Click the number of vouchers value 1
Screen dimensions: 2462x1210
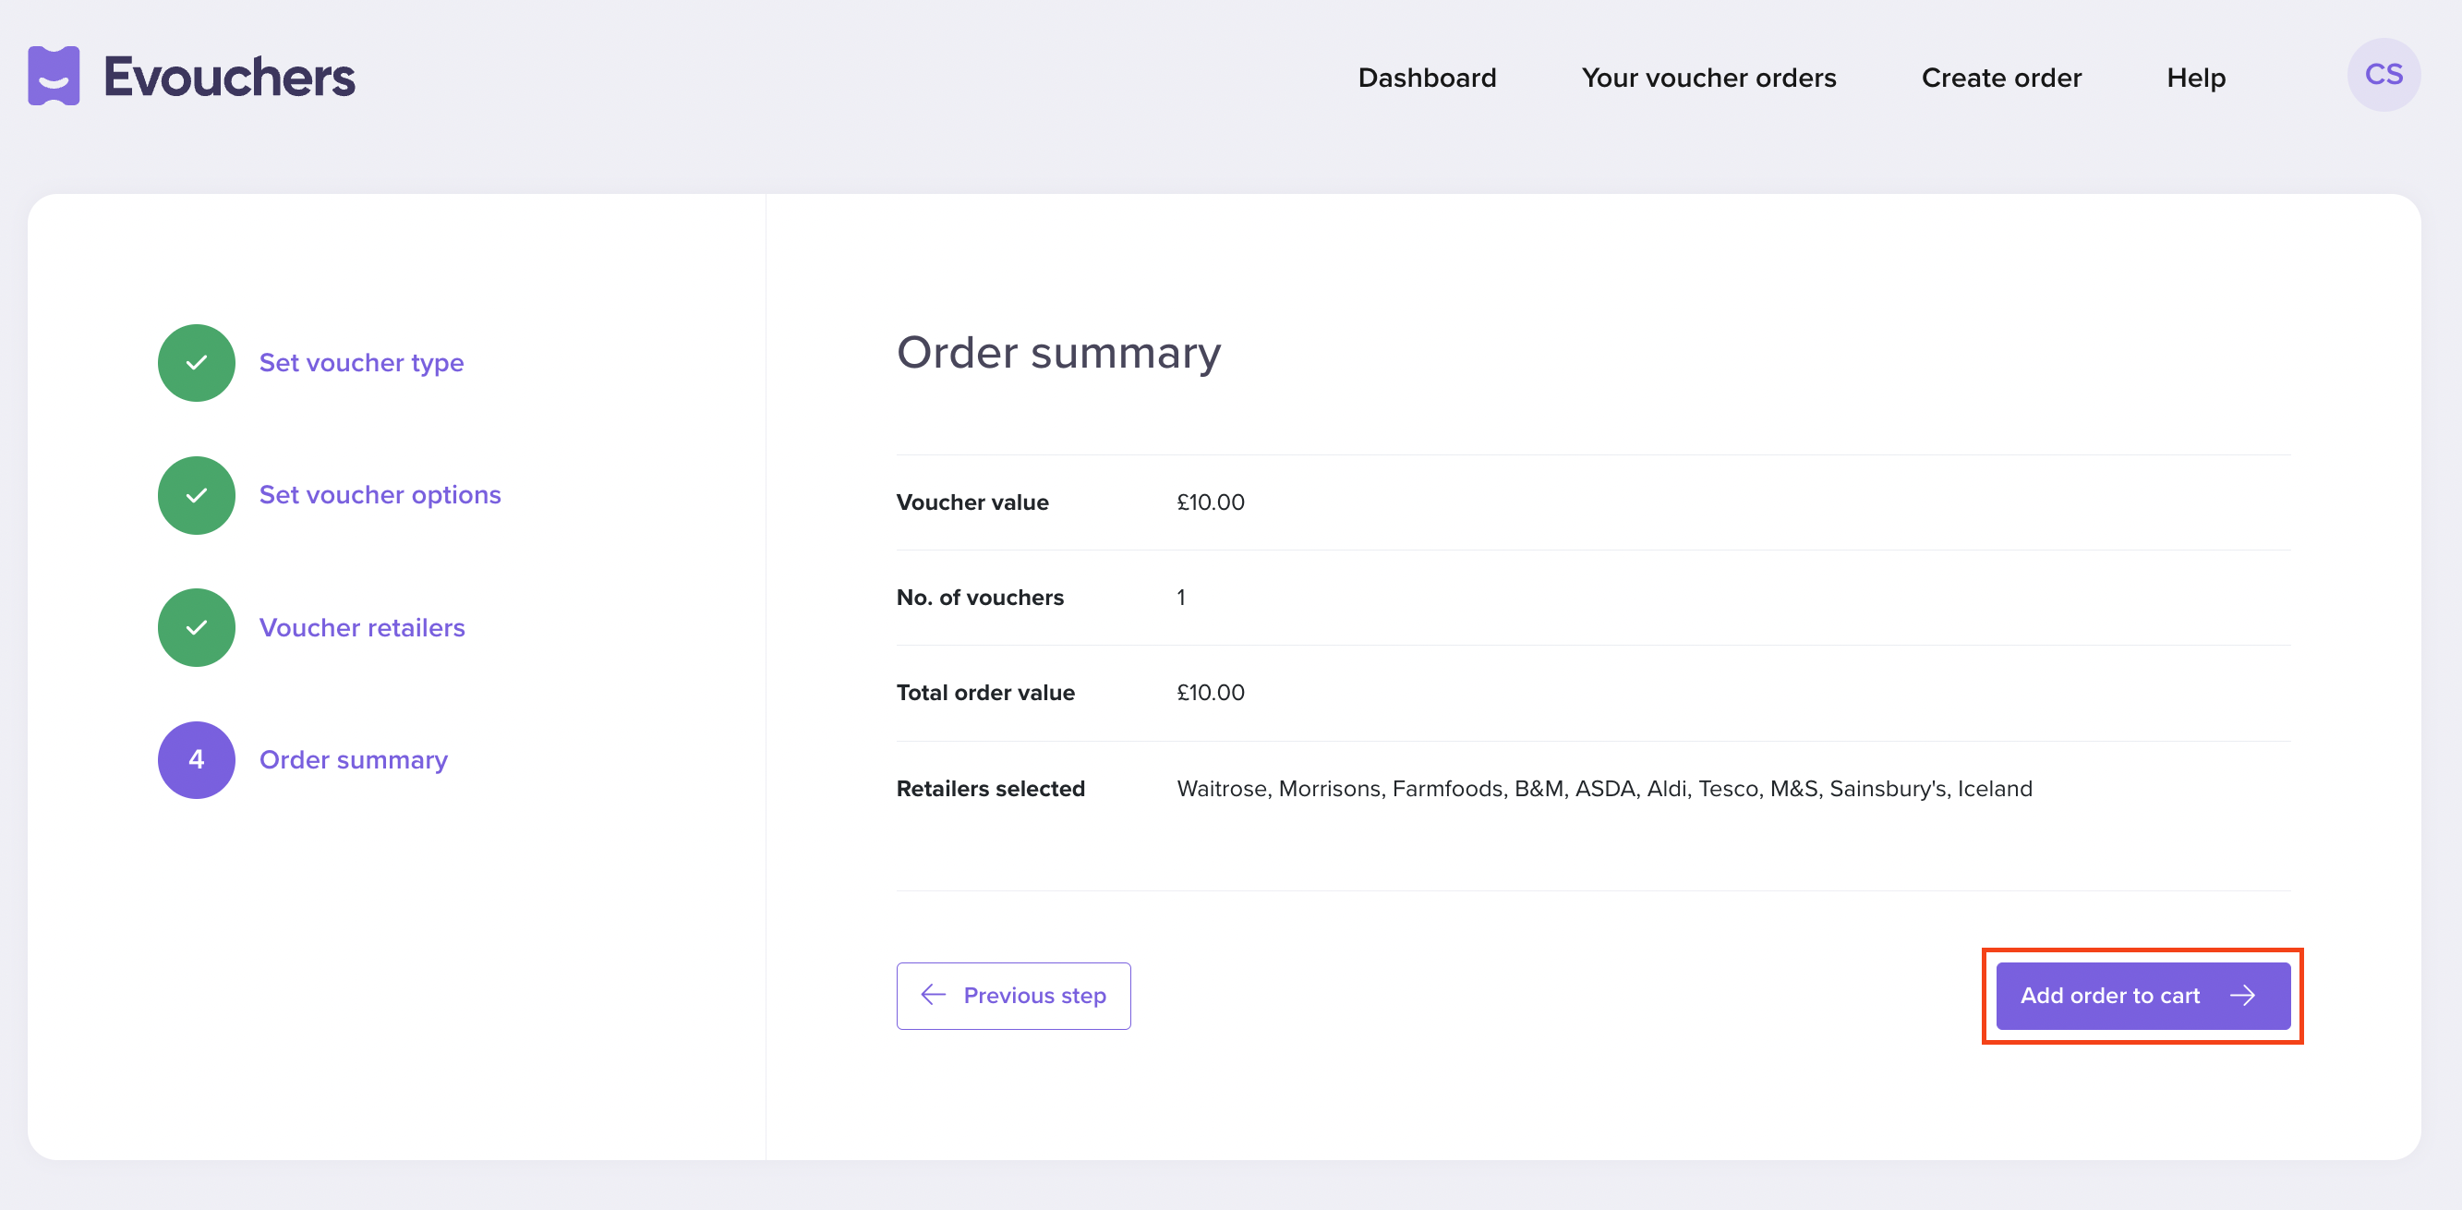(1181, 598)
